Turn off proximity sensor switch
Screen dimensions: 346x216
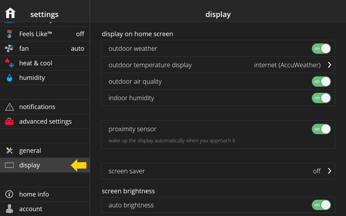(x=321, y=129)
